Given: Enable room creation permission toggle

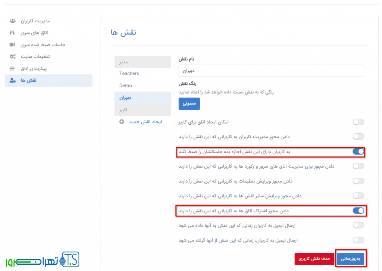Looking at the screenshot, I should pyautogui.click(x=358, y=122).
